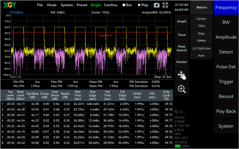Click the U3 connection status icon
Viewport: 239px width, 149px height.
click(x=176, y=112)
